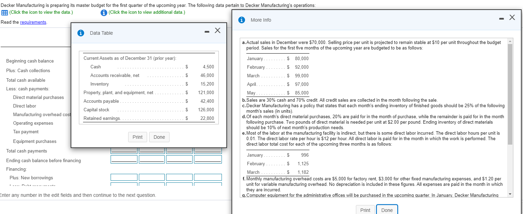The height and width of the screenshot is (214, 523).
Task: Click January sales value 80,000
Action: click(302, 59)
